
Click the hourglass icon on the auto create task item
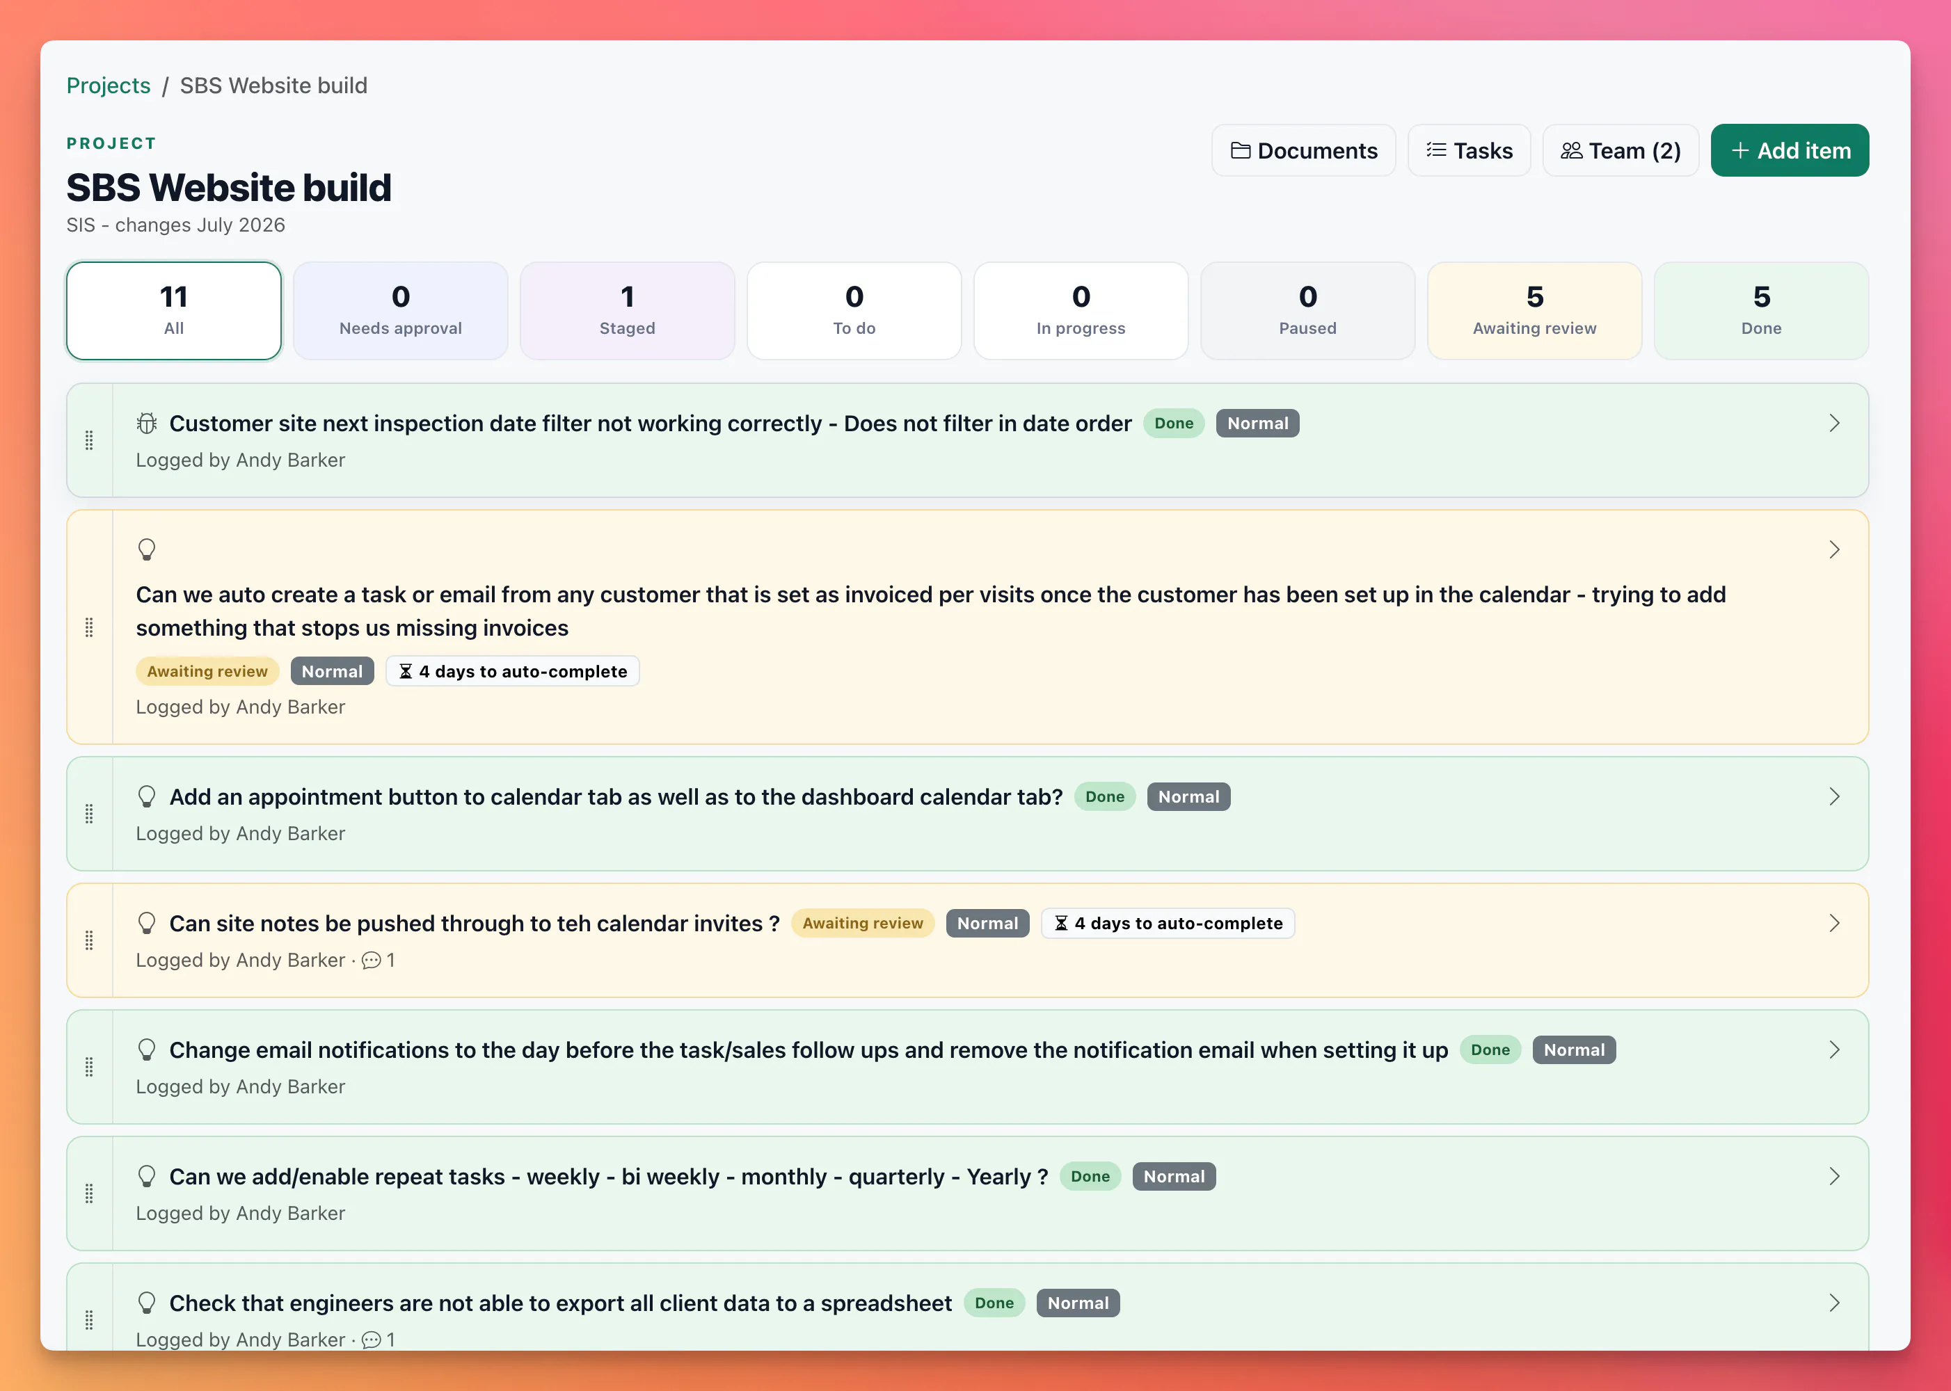pyautogui.click(x=405, y=672)
